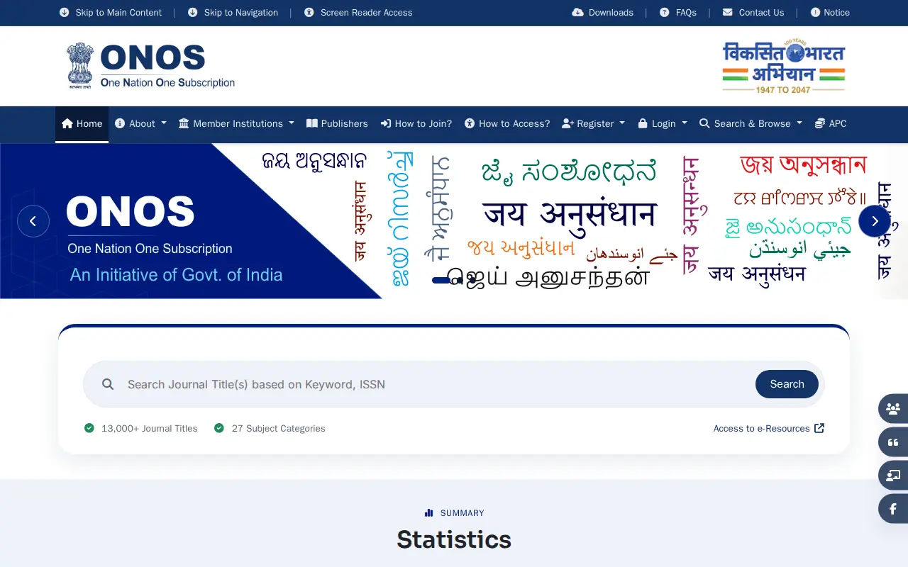Click the institution building icon in navbar
The height and width of the screenshot is (567, 908).
(184, 123)
